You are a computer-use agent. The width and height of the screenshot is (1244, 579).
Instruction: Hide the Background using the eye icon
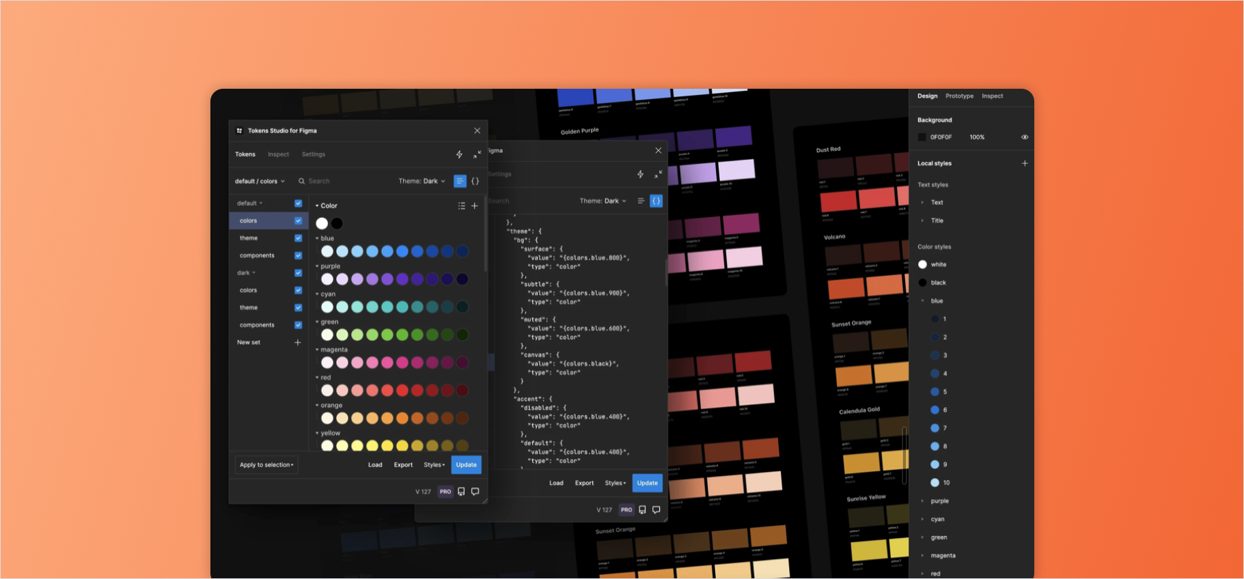click(1024, 137)
